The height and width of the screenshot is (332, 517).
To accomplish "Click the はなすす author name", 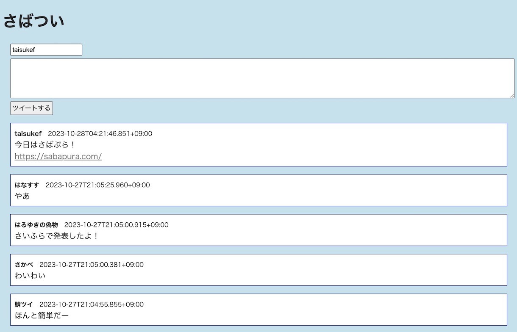I will pos(27,185).
